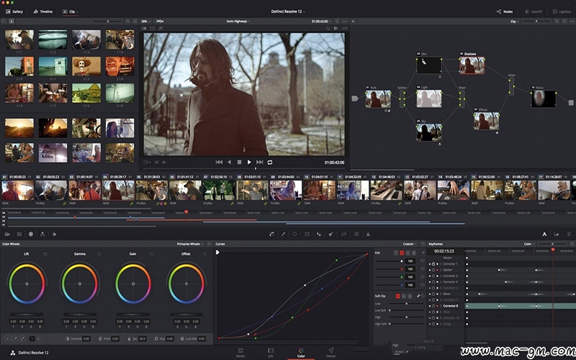Play the clip in reverse
Screen dimensions: 576x360
point(229,162)
